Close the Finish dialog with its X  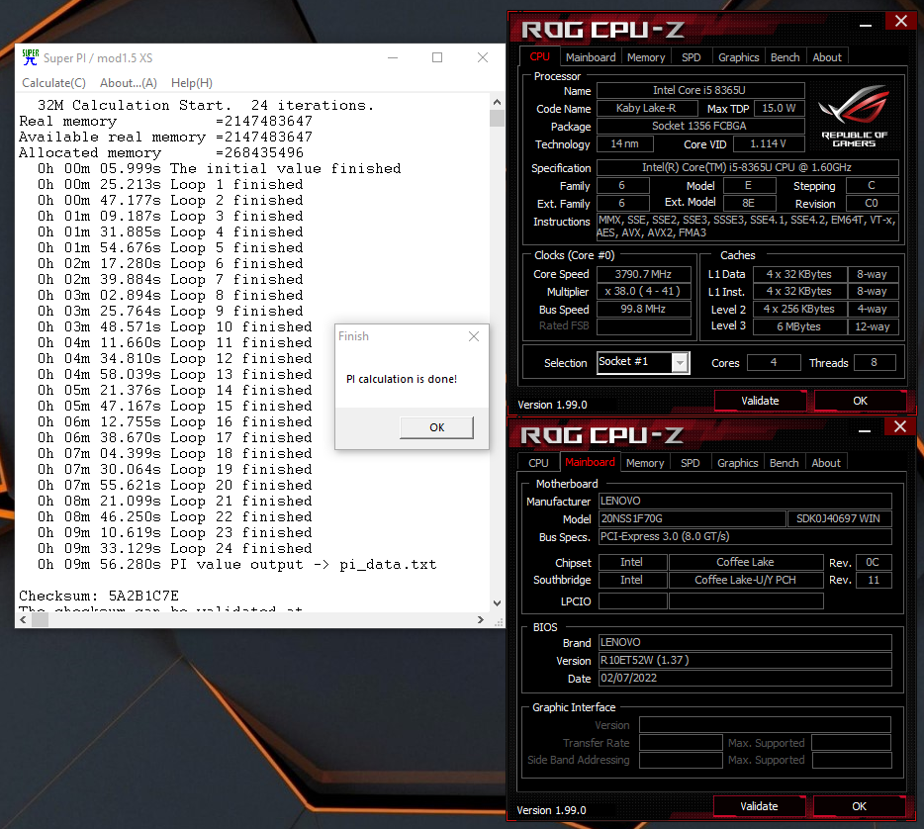coord(474,335)
